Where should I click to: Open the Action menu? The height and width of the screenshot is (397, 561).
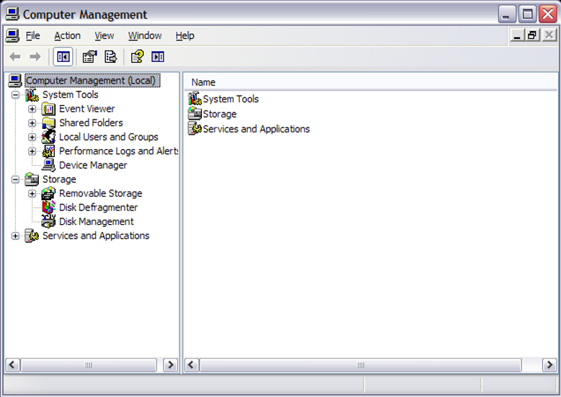pos(67,36)
